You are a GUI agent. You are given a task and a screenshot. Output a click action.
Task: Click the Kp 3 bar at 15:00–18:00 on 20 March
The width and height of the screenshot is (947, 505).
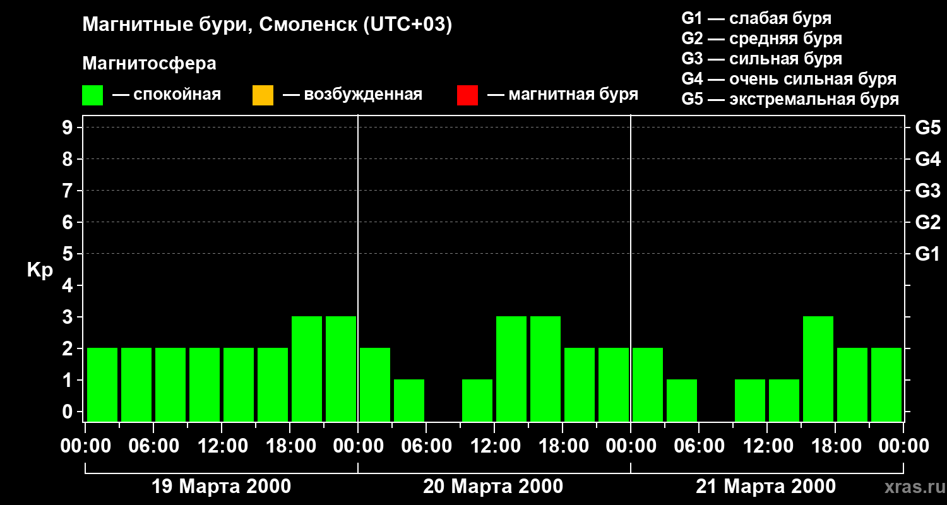[545, 369]
